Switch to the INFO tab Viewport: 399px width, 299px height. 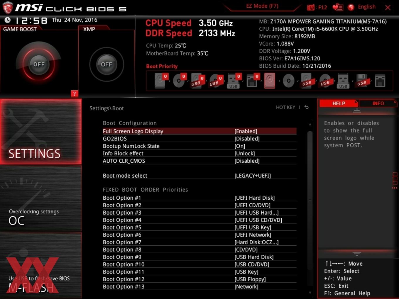click(x=378, y=103)
